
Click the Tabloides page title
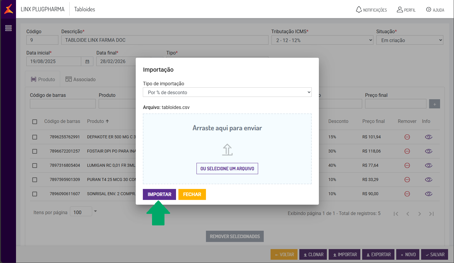(x=85, y=9)
